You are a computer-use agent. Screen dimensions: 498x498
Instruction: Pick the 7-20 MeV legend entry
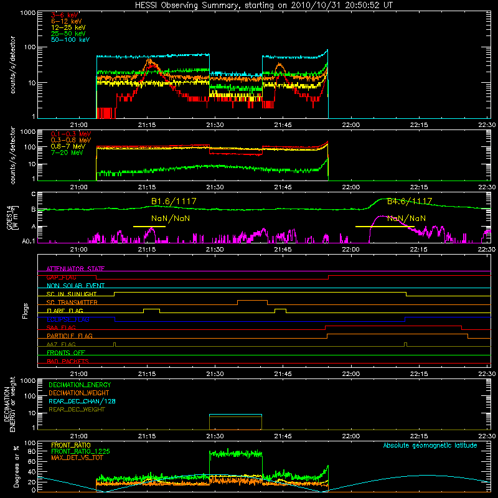67,153
